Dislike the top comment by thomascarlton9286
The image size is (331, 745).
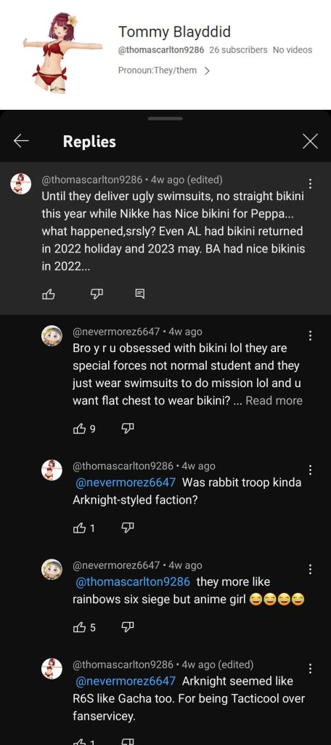click(x=97, y=295)
